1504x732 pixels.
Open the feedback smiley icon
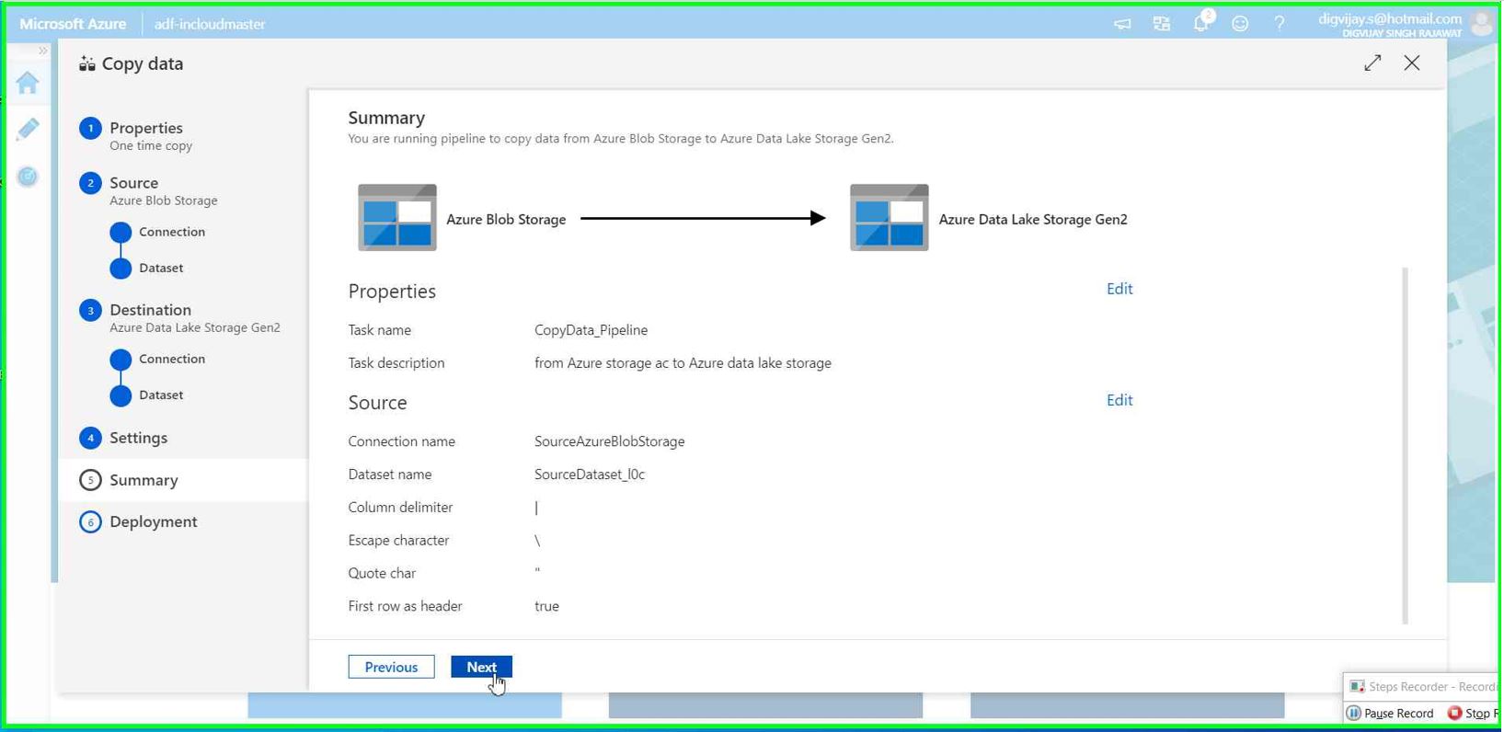1240,24
